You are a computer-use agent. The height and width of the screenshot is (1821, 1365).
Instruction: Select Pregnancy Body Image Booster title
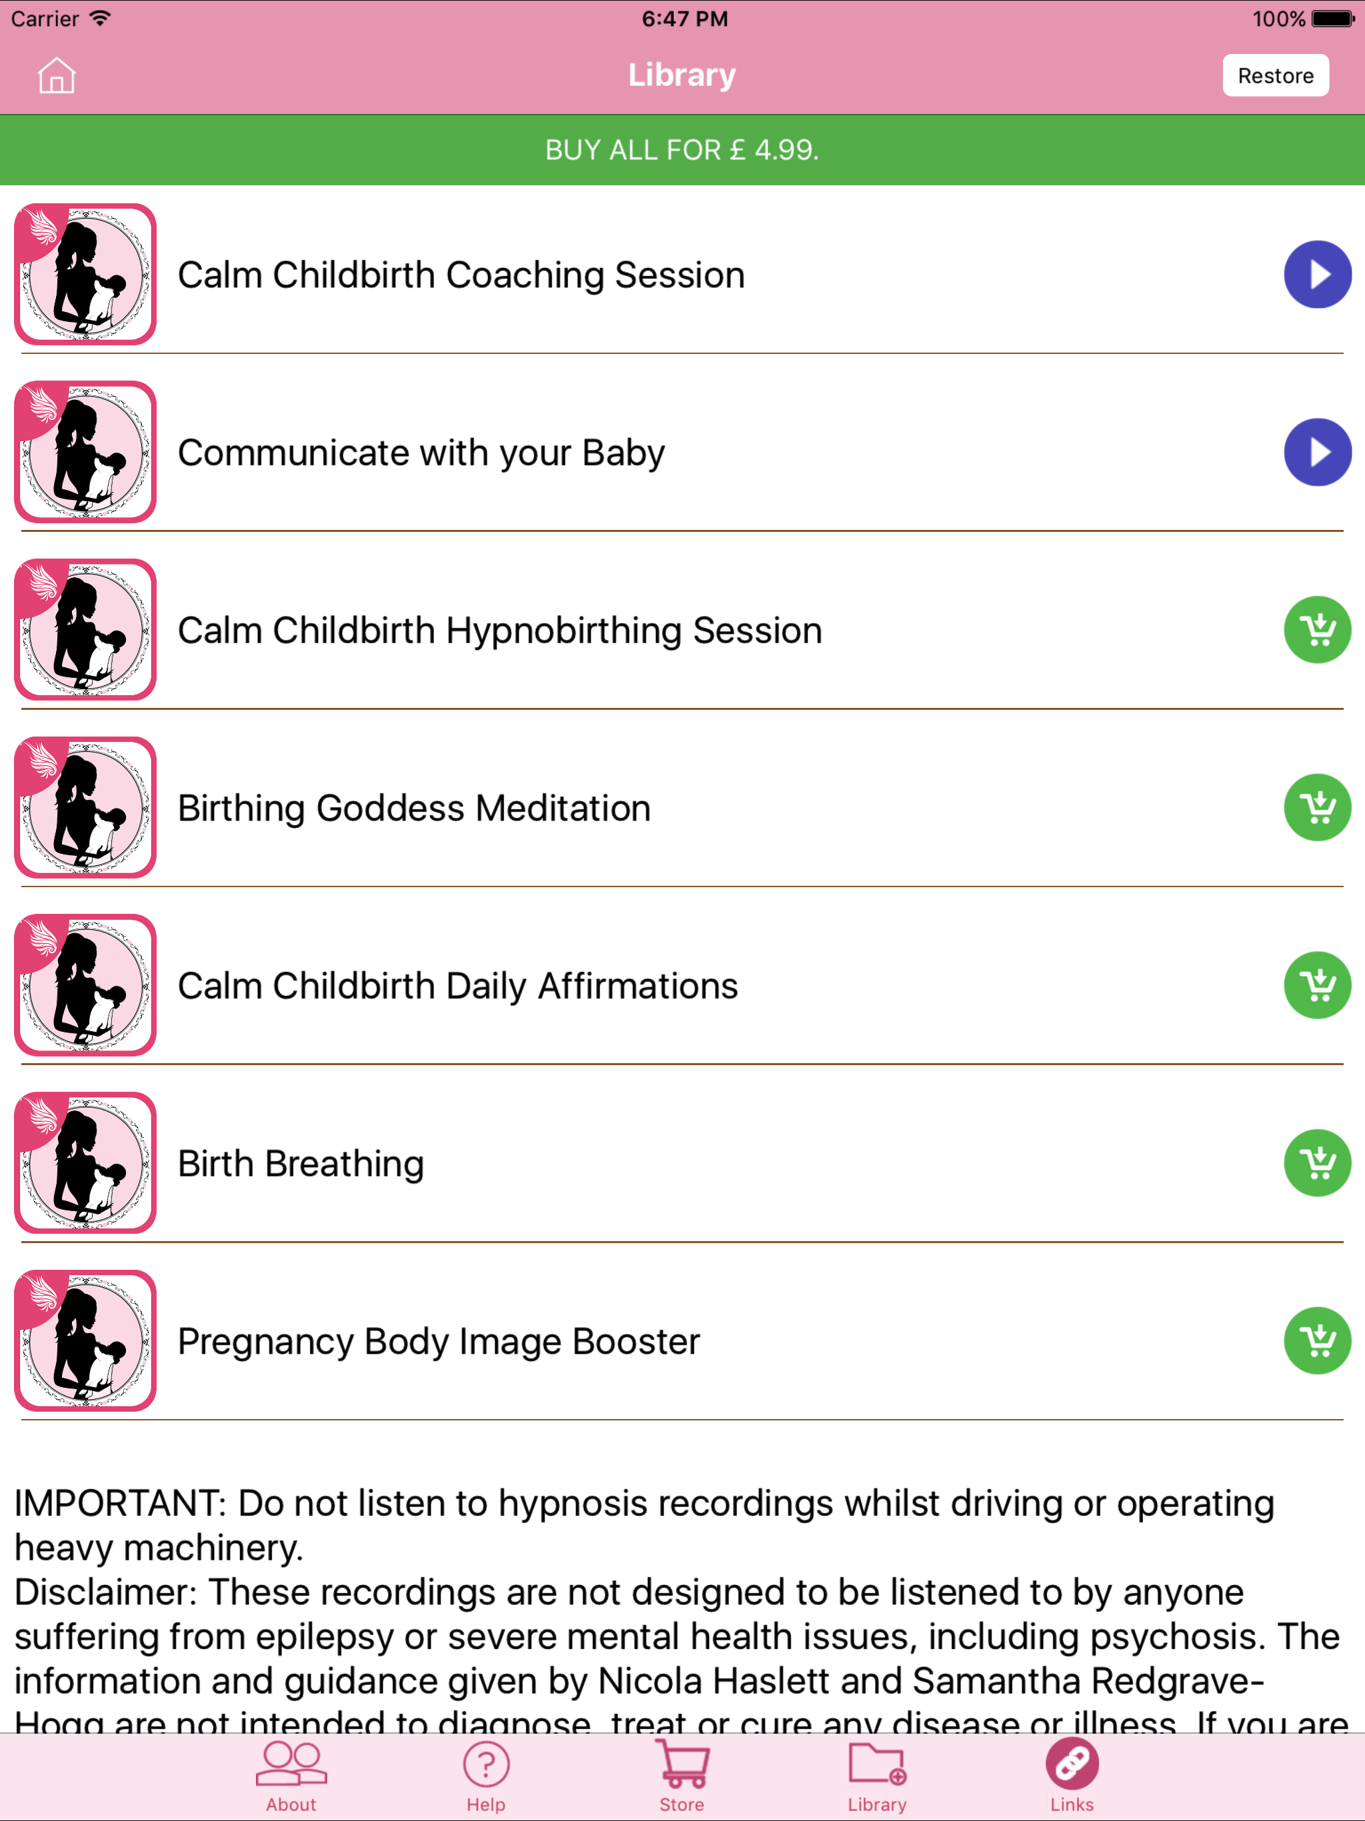pos(439,1342)
